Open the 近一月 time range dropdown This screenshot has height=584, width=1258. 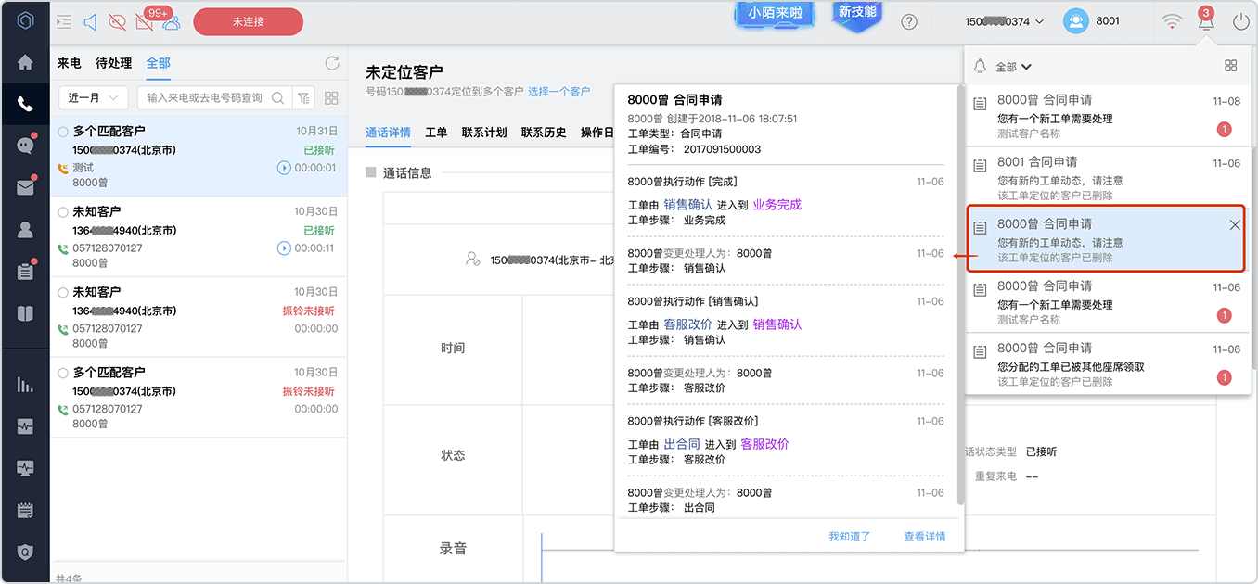pos(93,97)
